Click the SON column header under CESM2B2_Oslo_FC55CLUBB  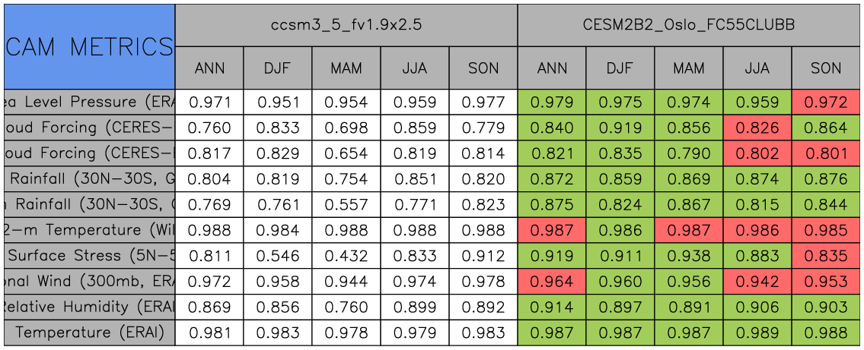826,68
